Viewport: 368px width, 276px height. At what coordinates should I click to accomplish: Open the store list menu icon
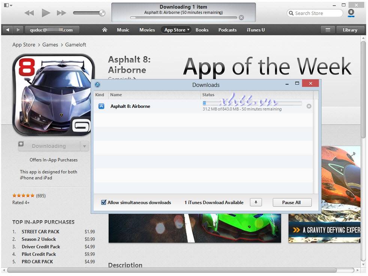click(x=328, y=30)
